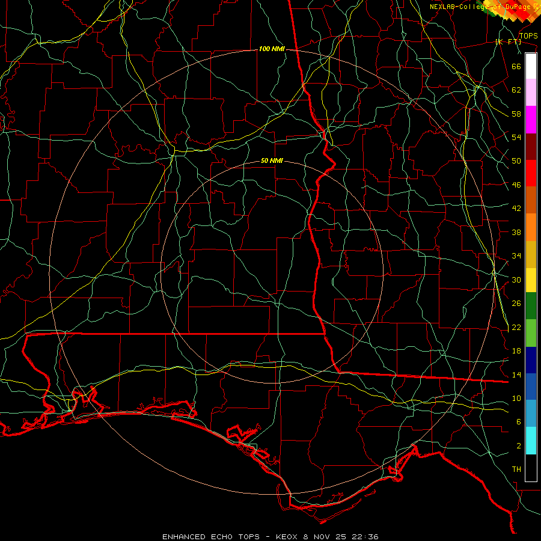Click the 50 NMI range ring label
This screenshot has width=541, height=541.
272,160
